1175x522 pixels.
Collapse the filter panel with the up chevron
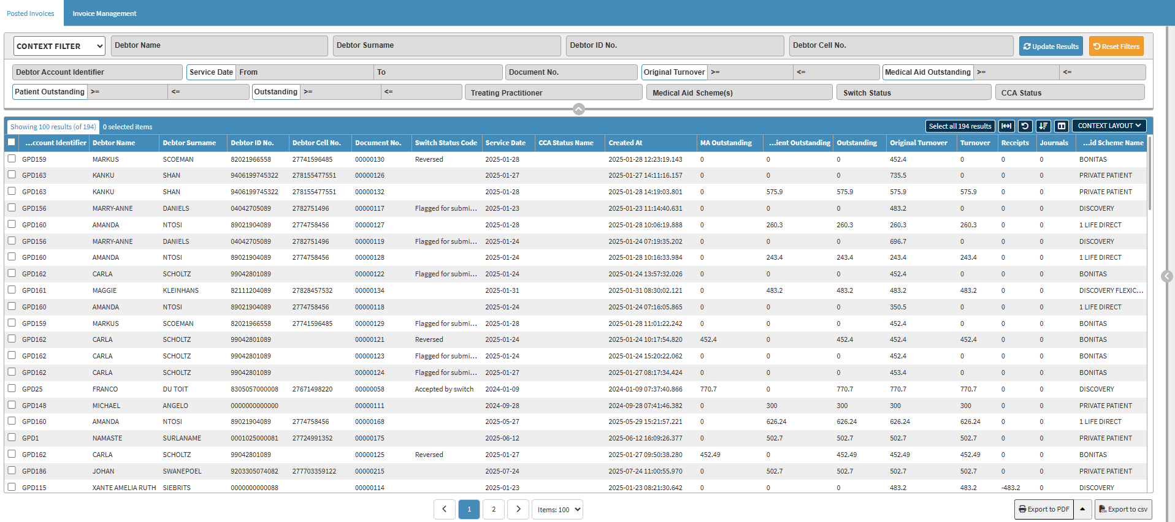[578, 109]
